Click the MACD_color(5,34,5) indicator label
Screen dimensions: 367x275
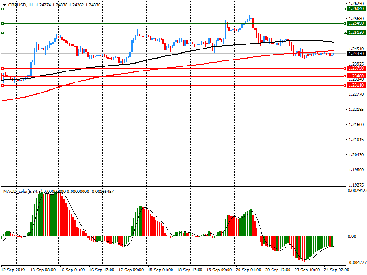click(23, 192)
